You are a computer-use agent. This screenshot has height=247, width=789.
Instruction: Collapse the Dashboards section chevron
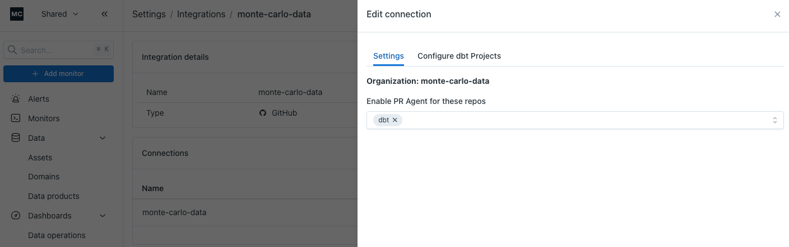point(103,216)
